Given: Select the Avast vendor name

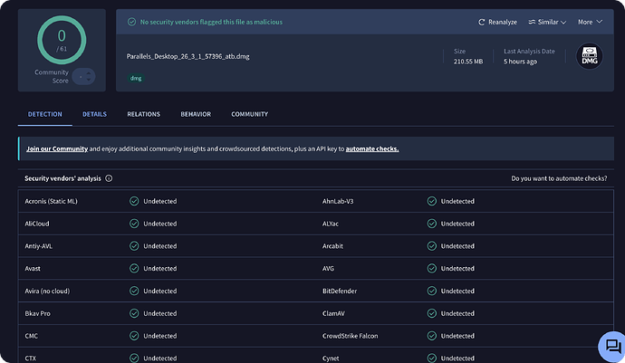Looking at the screenshot, I should click(x=33, y=269).
